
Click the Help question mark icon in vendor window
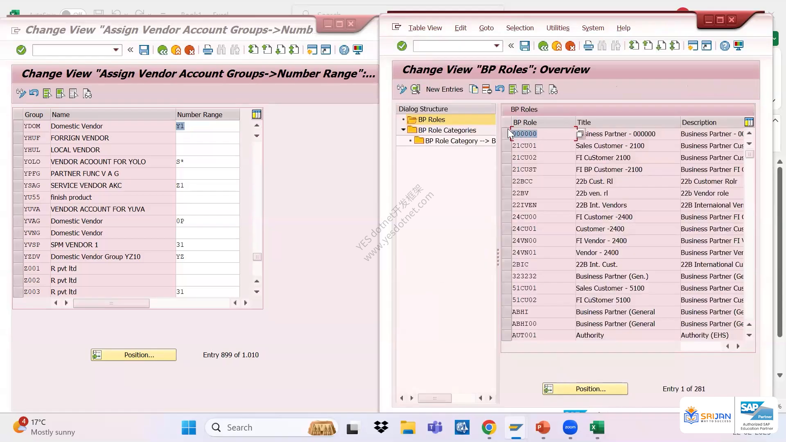(x=344, y=50)
